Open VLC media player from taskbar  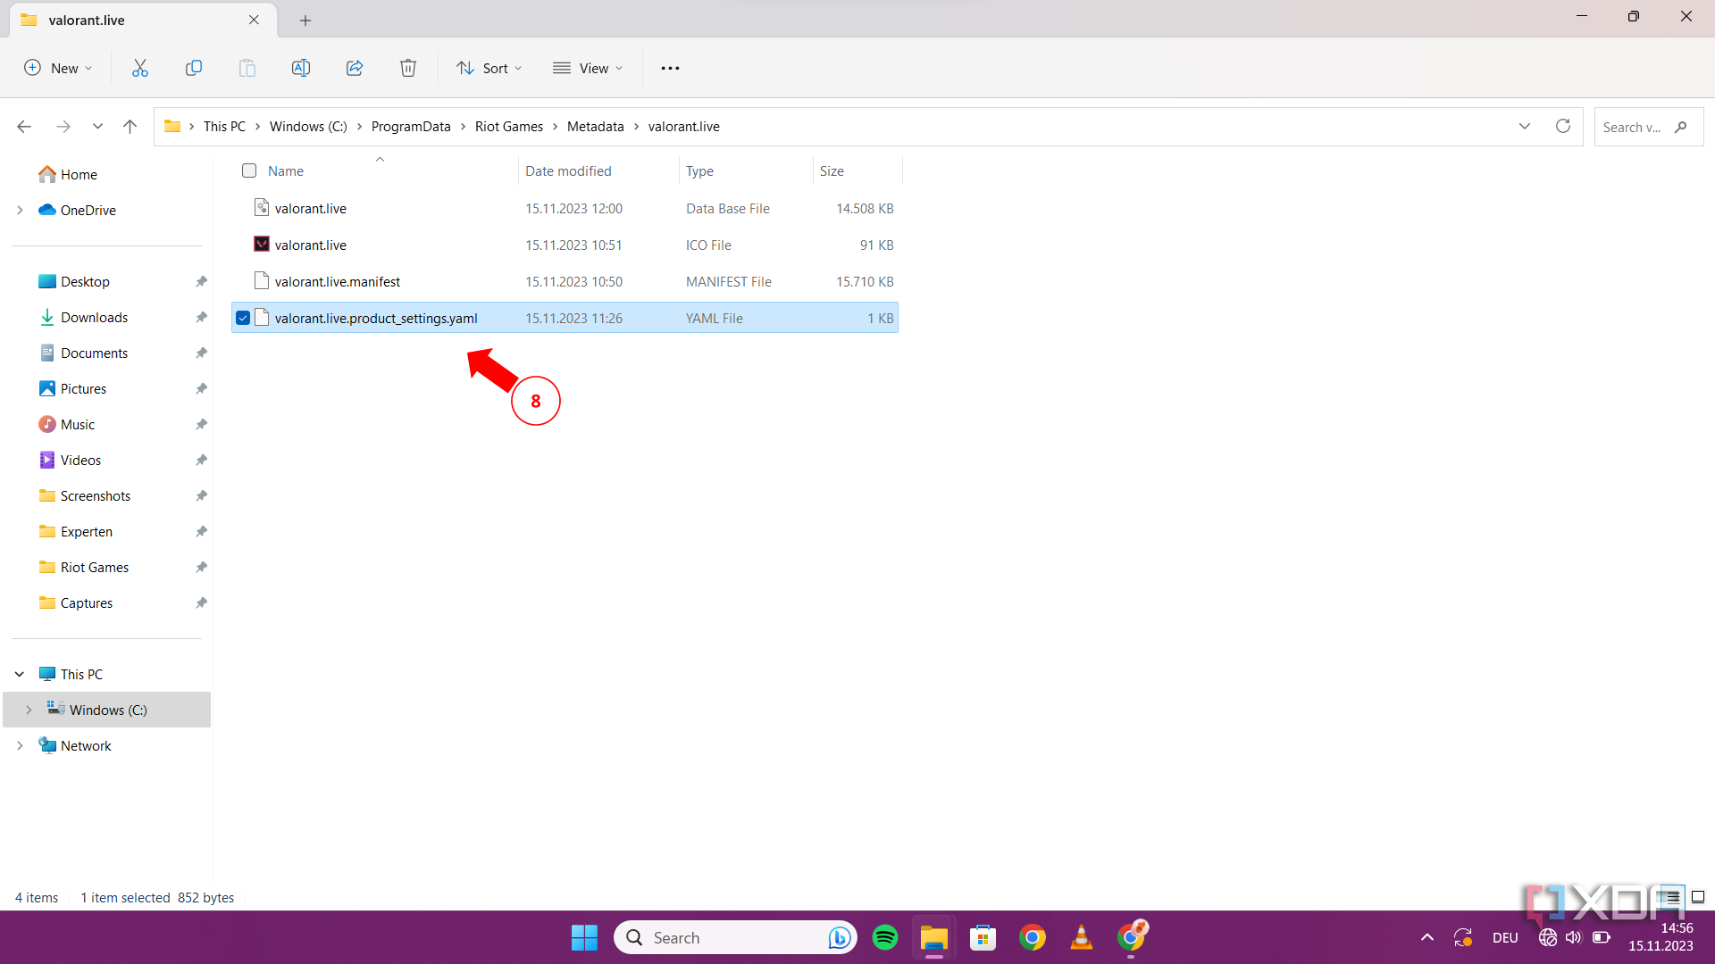pos(1082,937)
